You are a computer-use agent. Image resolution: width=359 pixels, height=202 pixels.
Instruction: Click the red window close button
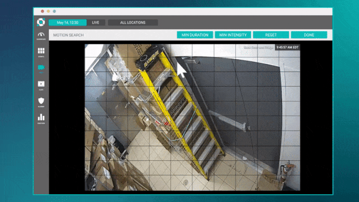(x=42, y=11)
